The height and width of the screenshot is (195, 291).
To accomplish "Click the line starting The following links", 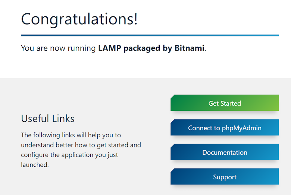I will [x=71, y=135].
